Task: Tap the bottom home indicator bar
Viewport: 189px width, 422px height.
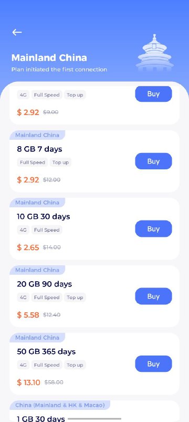Action: [94, 419]
